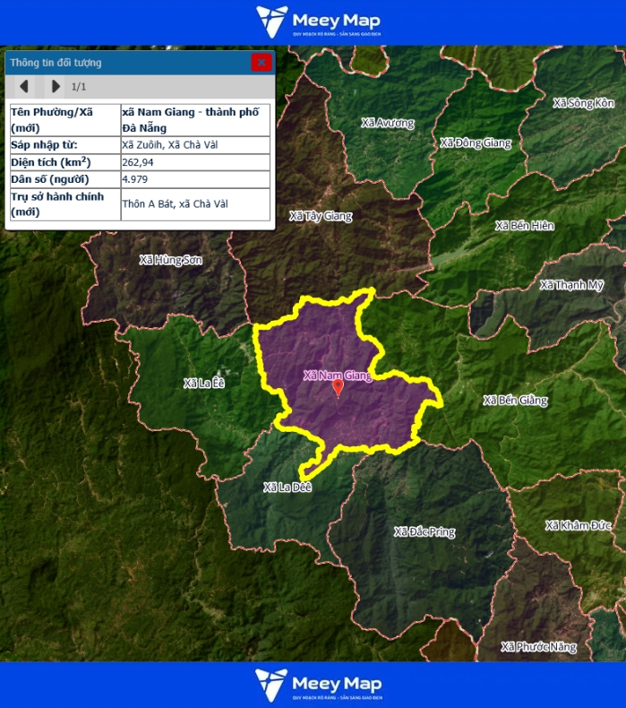Click the 1/1 record counter
The image size is (626, 708).
point(79,87)
